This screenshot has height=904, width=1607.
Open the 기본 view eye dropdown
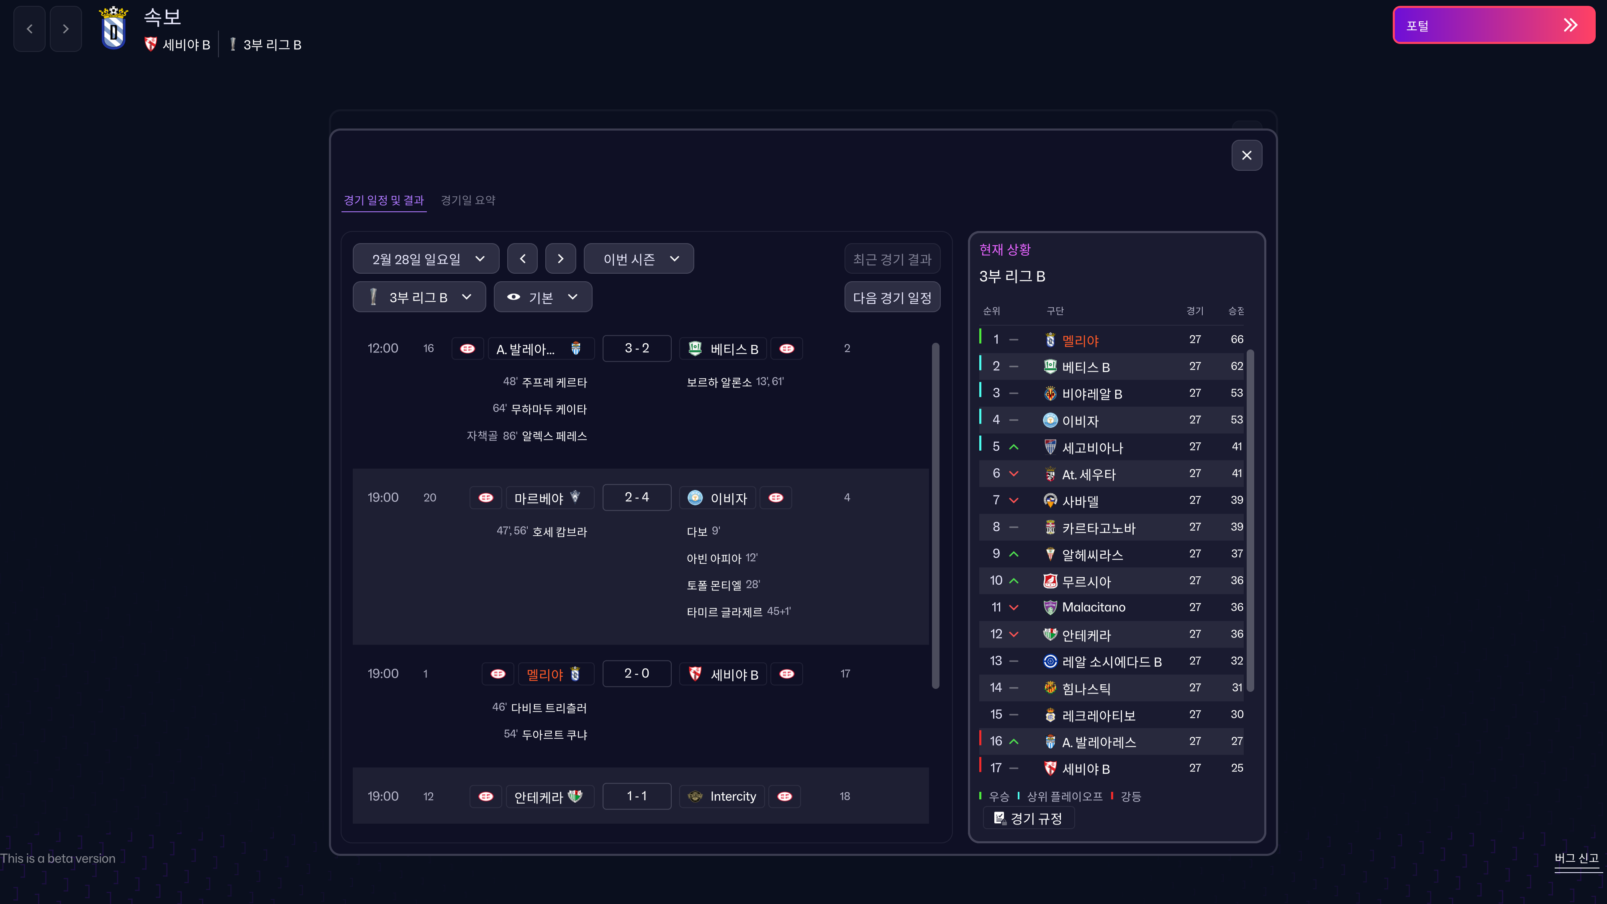coord(543,298)
